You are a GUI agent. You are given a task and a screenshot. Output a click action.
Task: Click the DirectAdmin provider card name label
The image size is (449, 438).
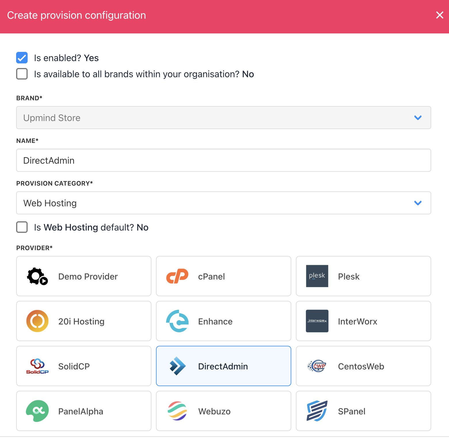223,366
